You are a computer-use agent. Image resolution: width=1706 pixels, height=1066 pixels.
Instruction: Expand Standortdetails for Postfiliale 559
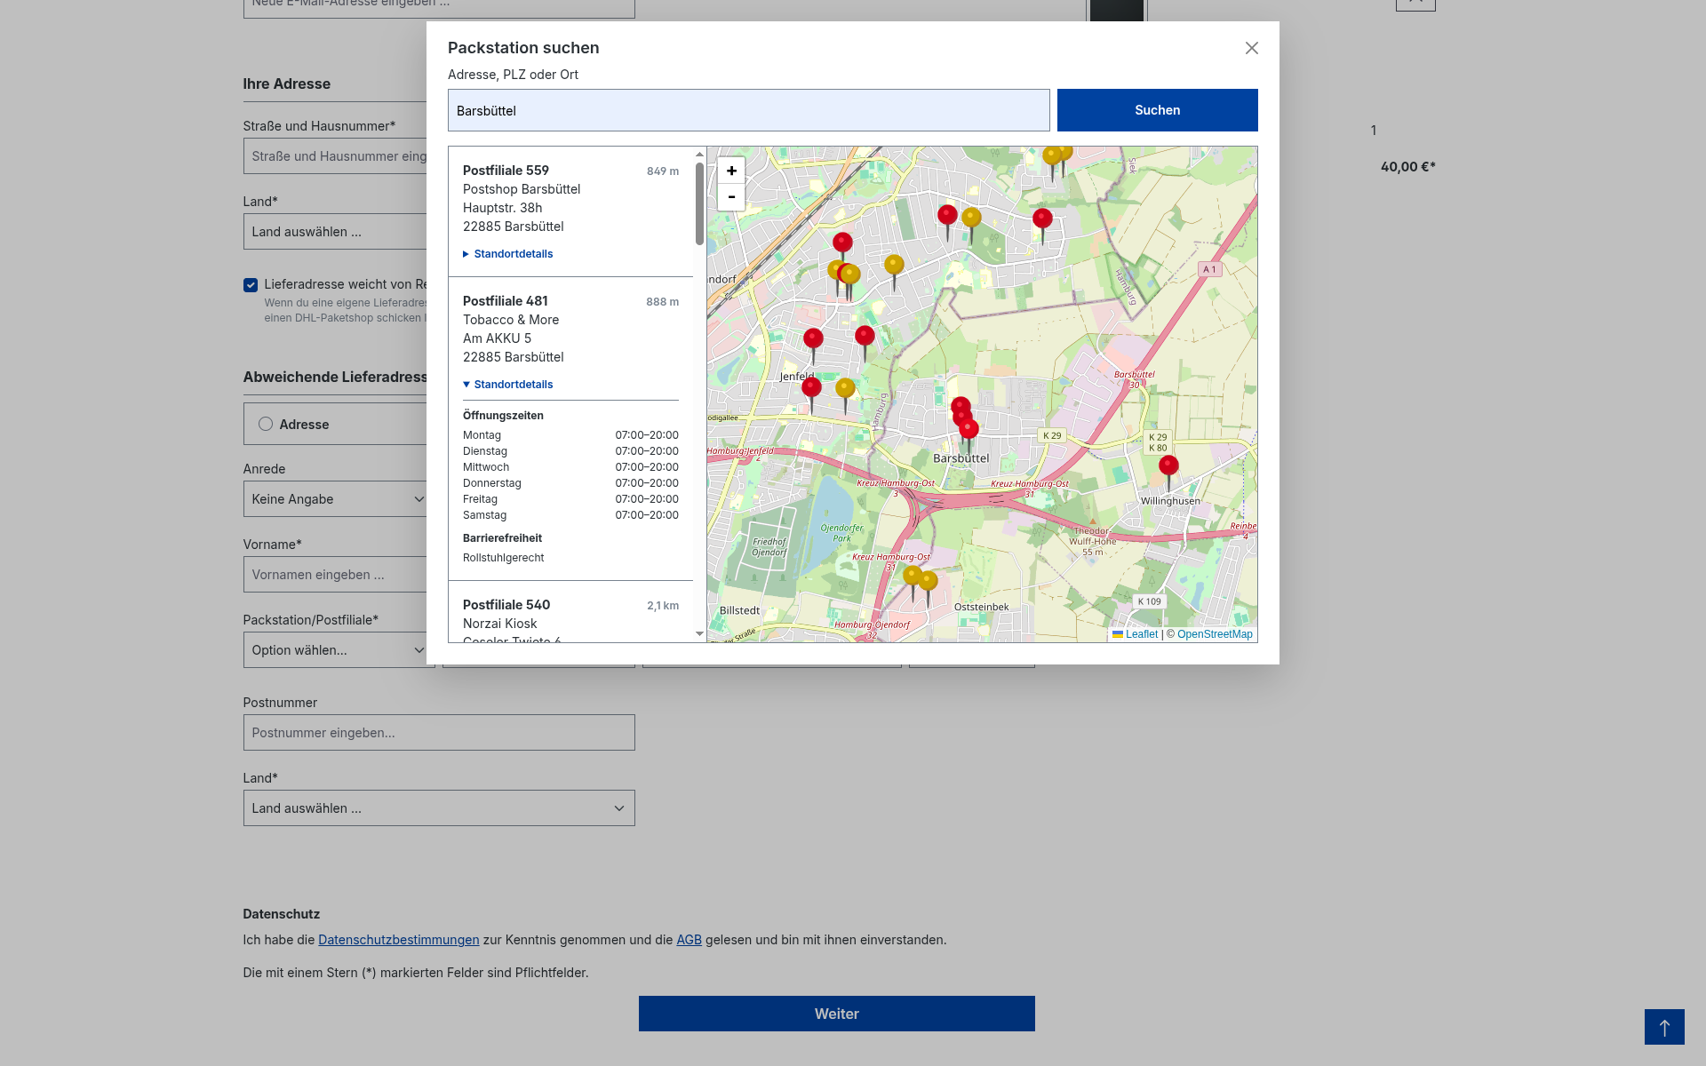pos(508,254)
